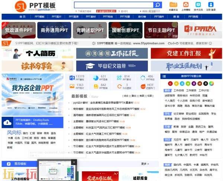Select the blue color circle
Viewport: 223px width, 181px height.
182,83
